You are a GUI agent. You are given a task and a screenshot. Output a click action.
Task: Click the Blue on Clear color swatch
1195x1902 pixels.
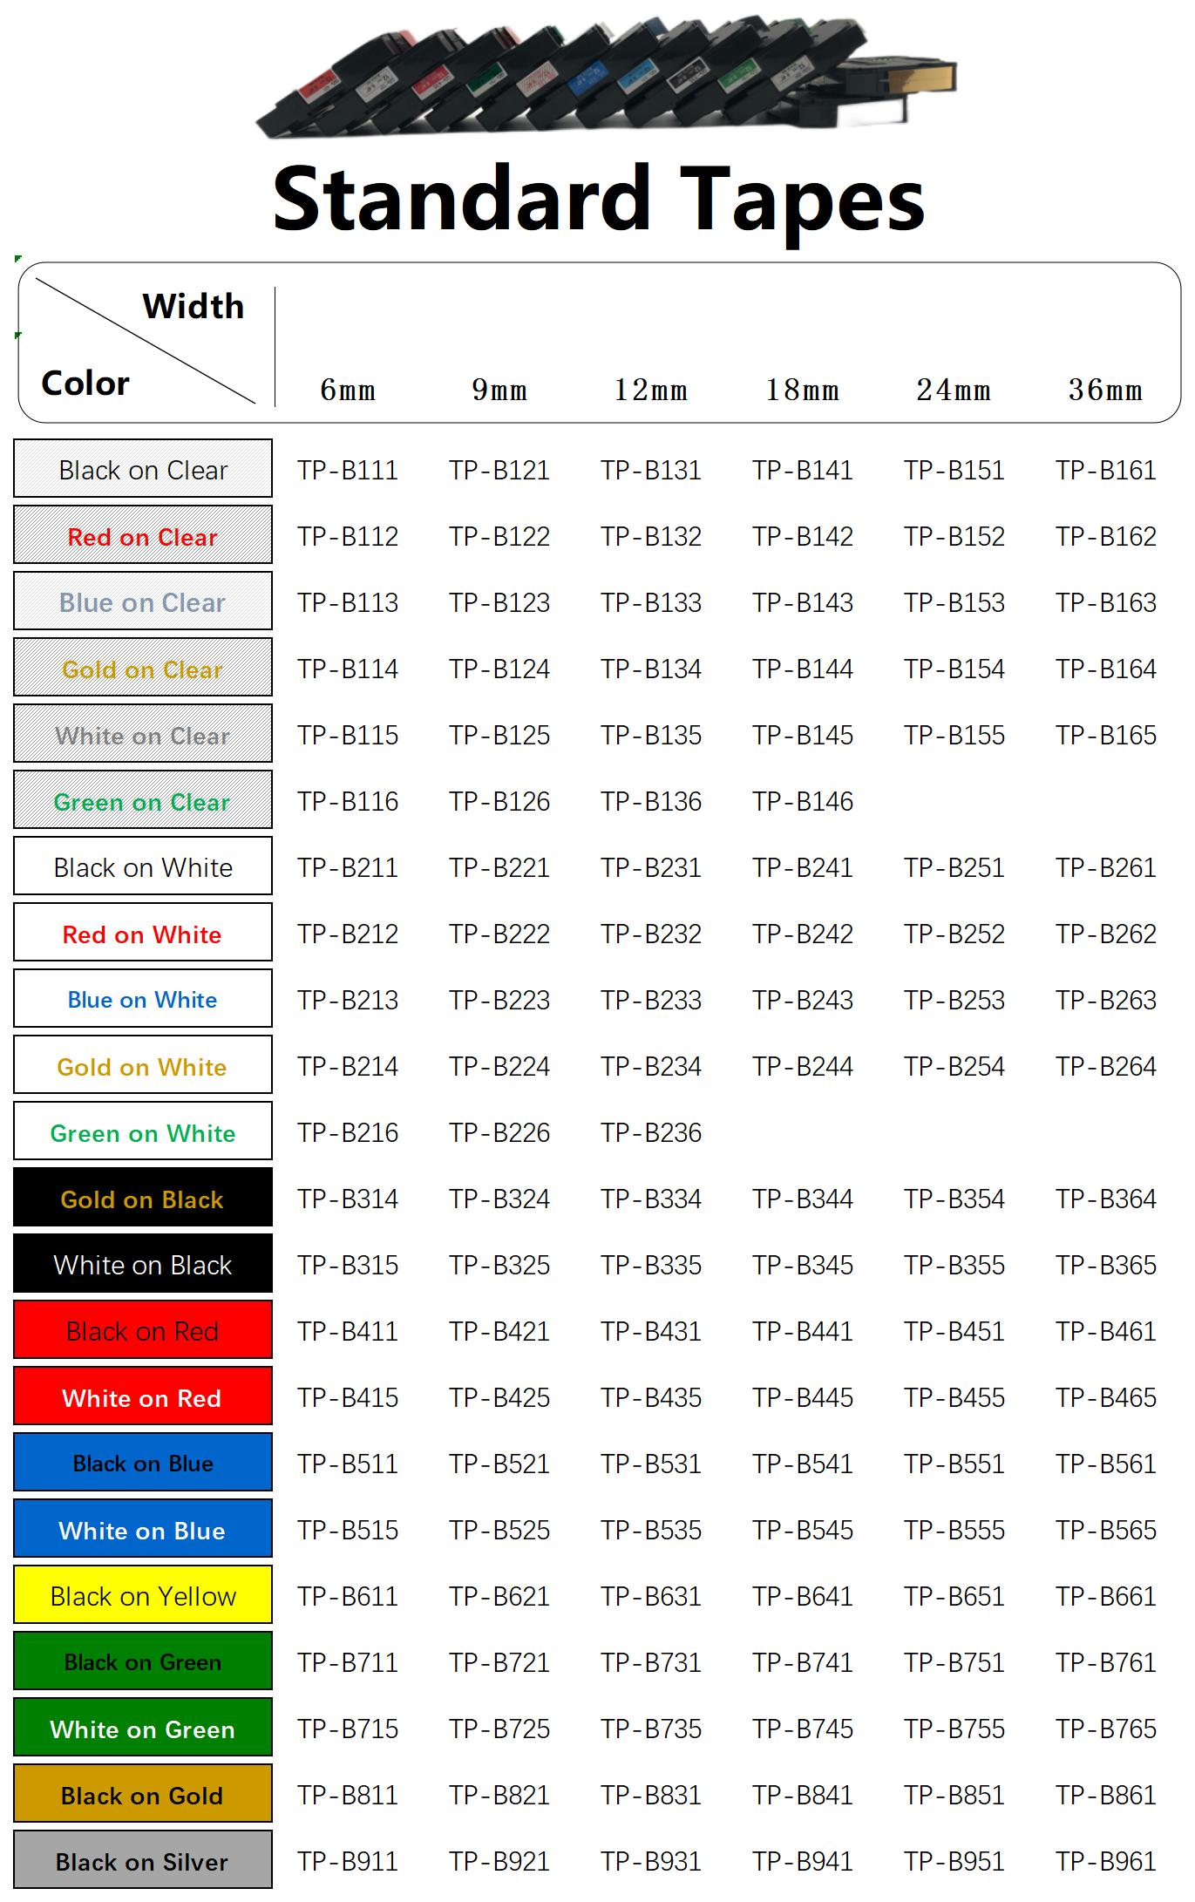coord(143,601)
